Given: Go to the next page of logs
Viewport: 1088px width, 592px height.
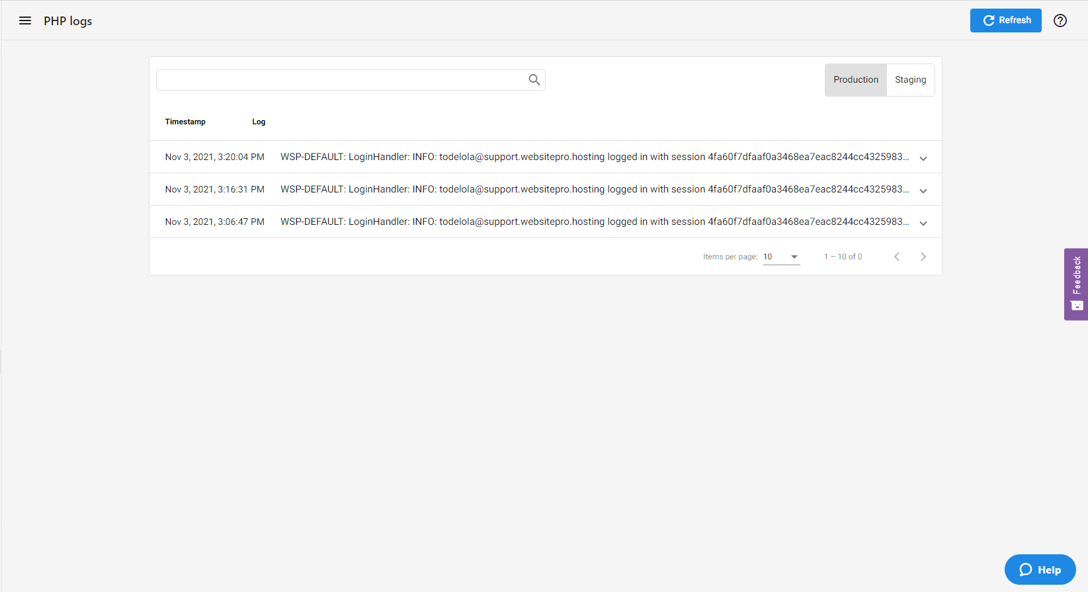Looking at the screenshot, I should [923, 257].
